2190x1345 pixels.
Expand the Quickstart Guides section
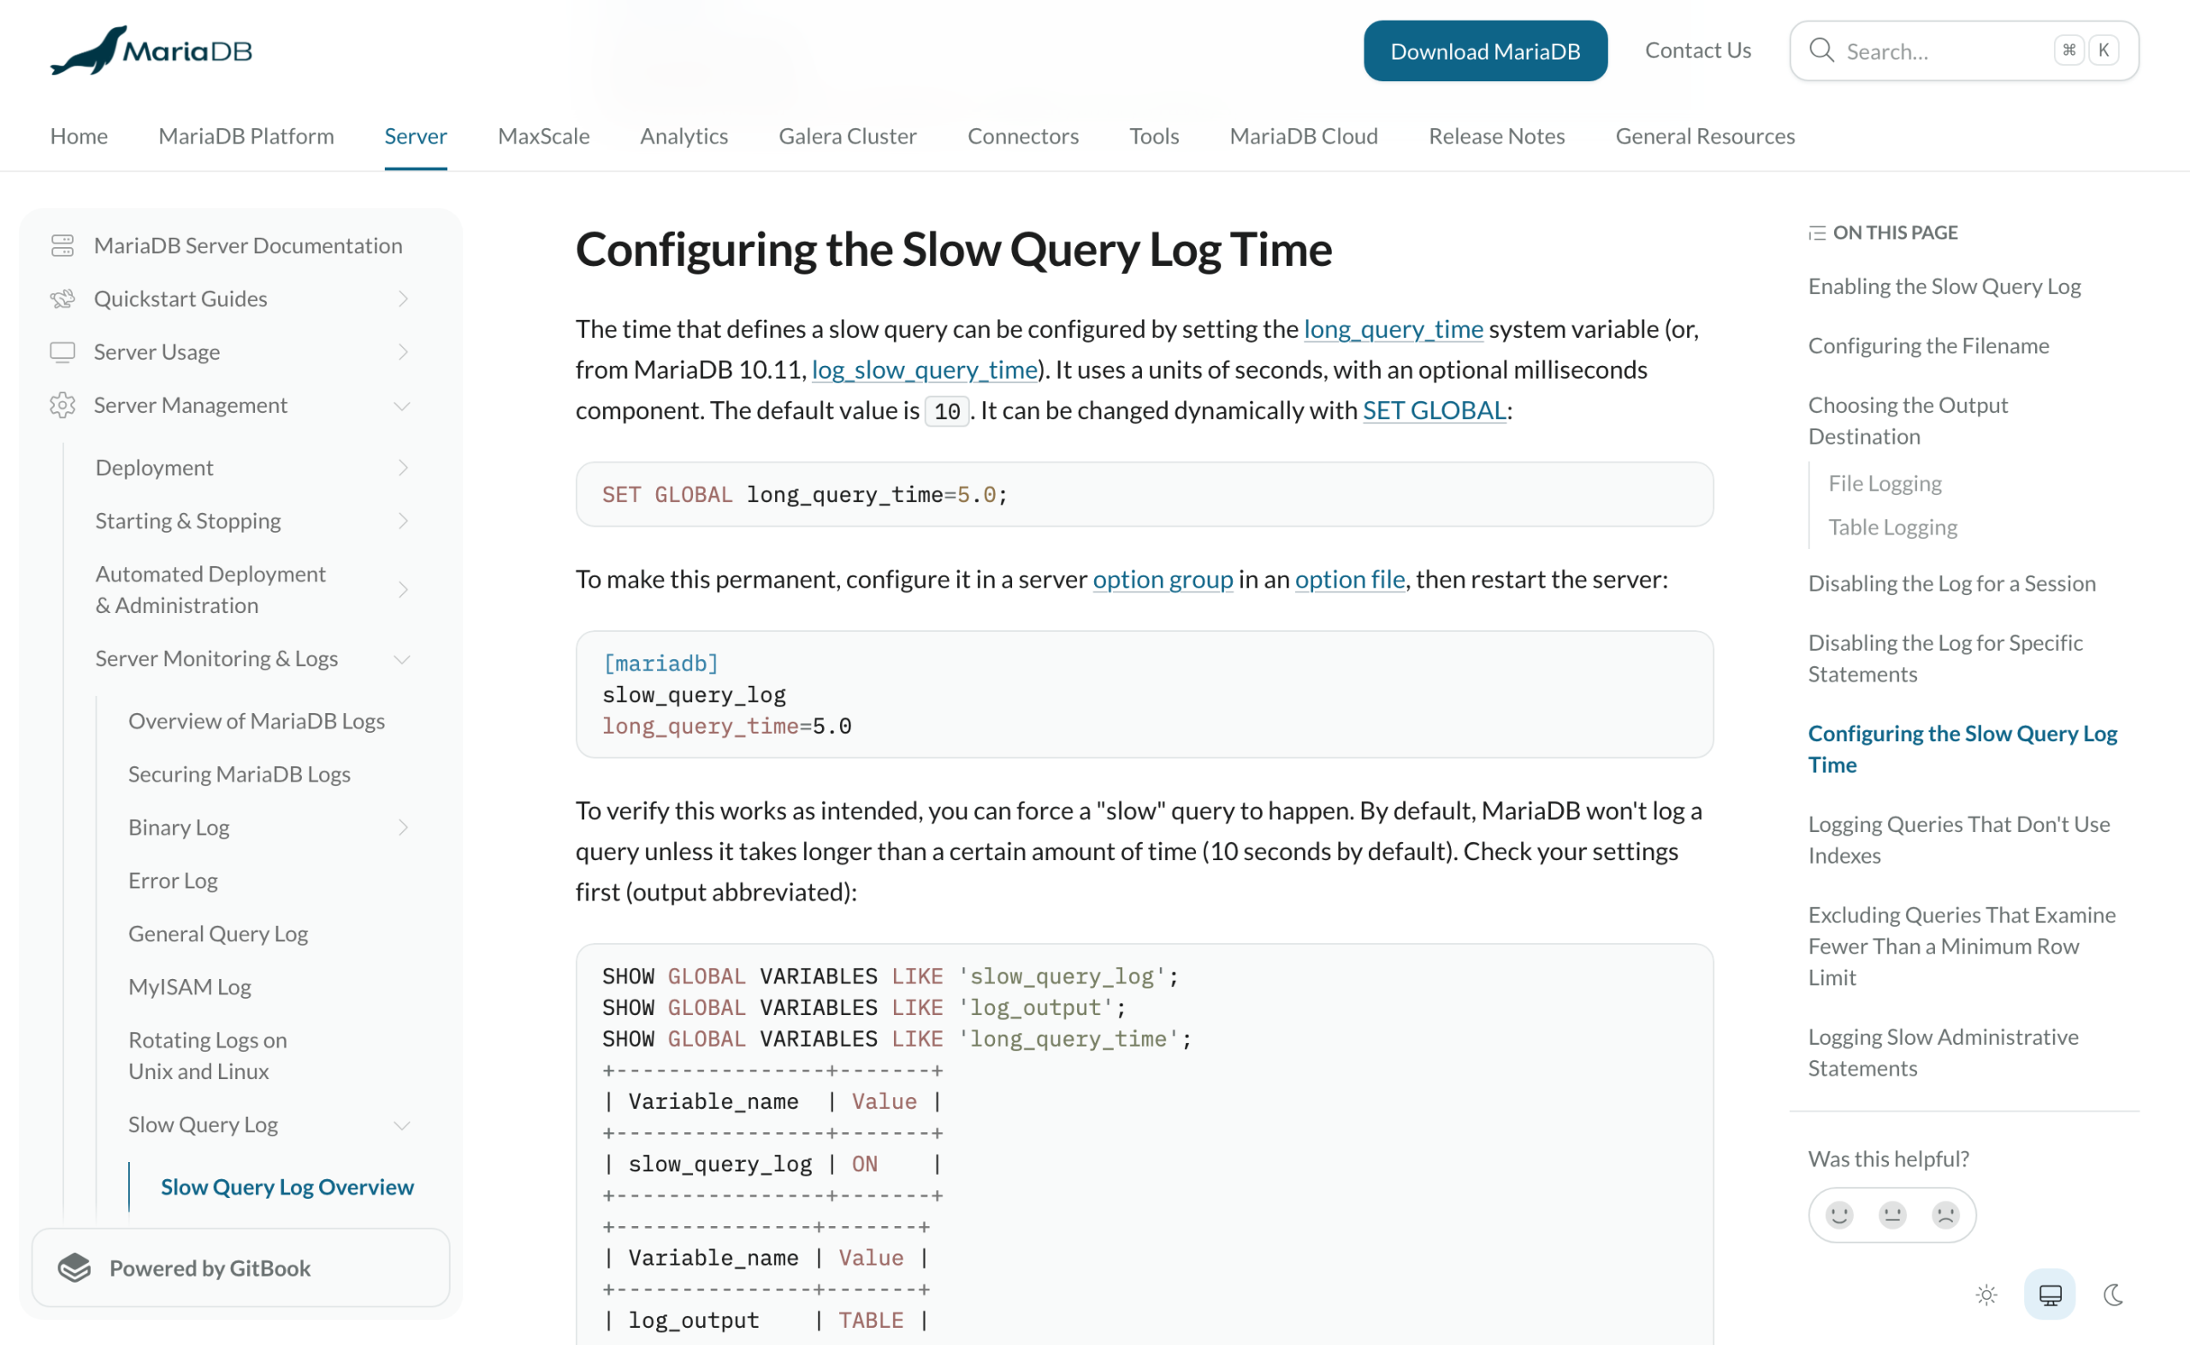click(402, 299)
